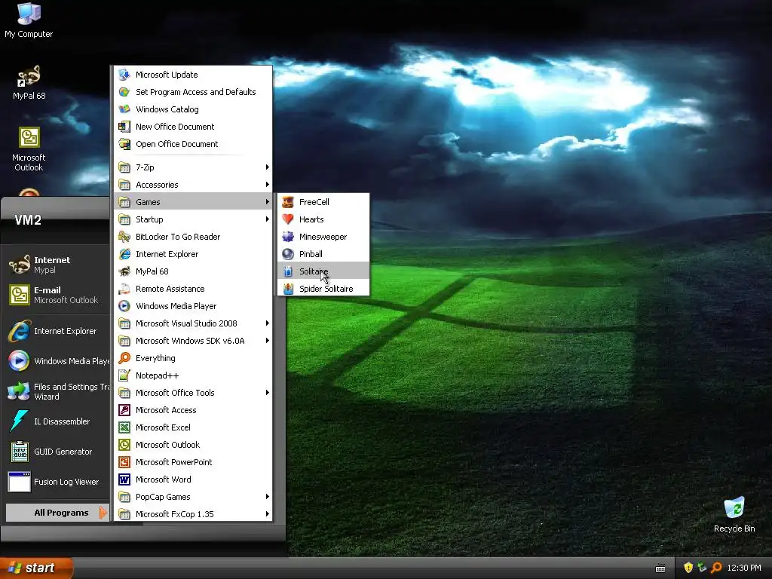Open Microsoft Update in programs list
Viewport: 772px width, 579px height.
click(193, 75)
